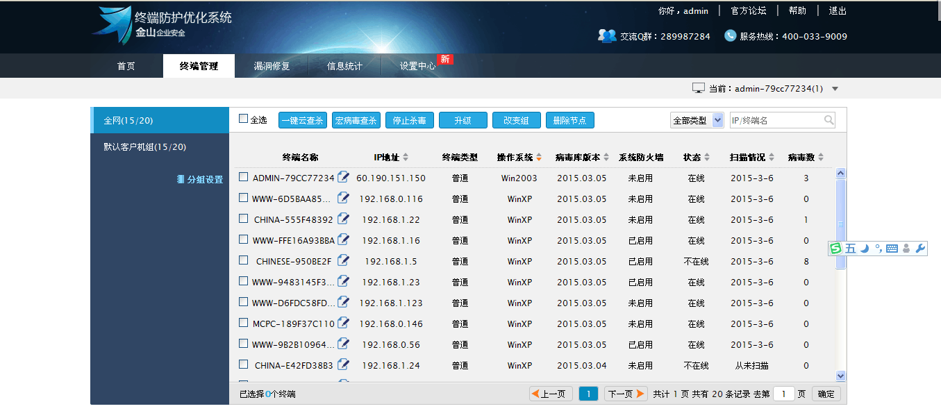
Task: Check the WWW-6D5BAA85 row checkbox
Action: (x=243, y=198)
